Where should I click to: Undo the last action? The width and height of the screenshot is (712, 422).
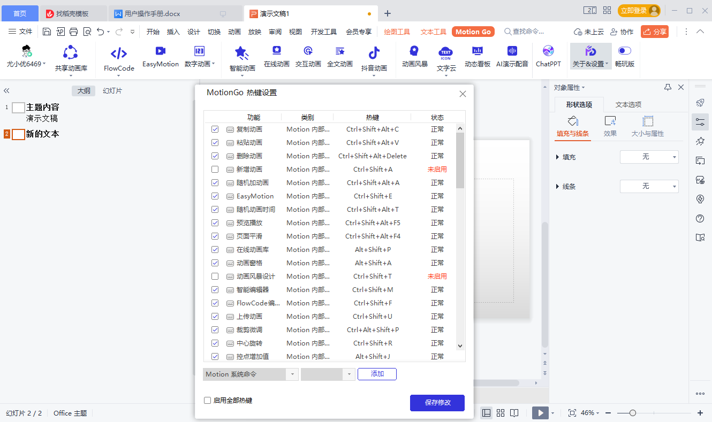pyautogui.click(x=100, y=32)
